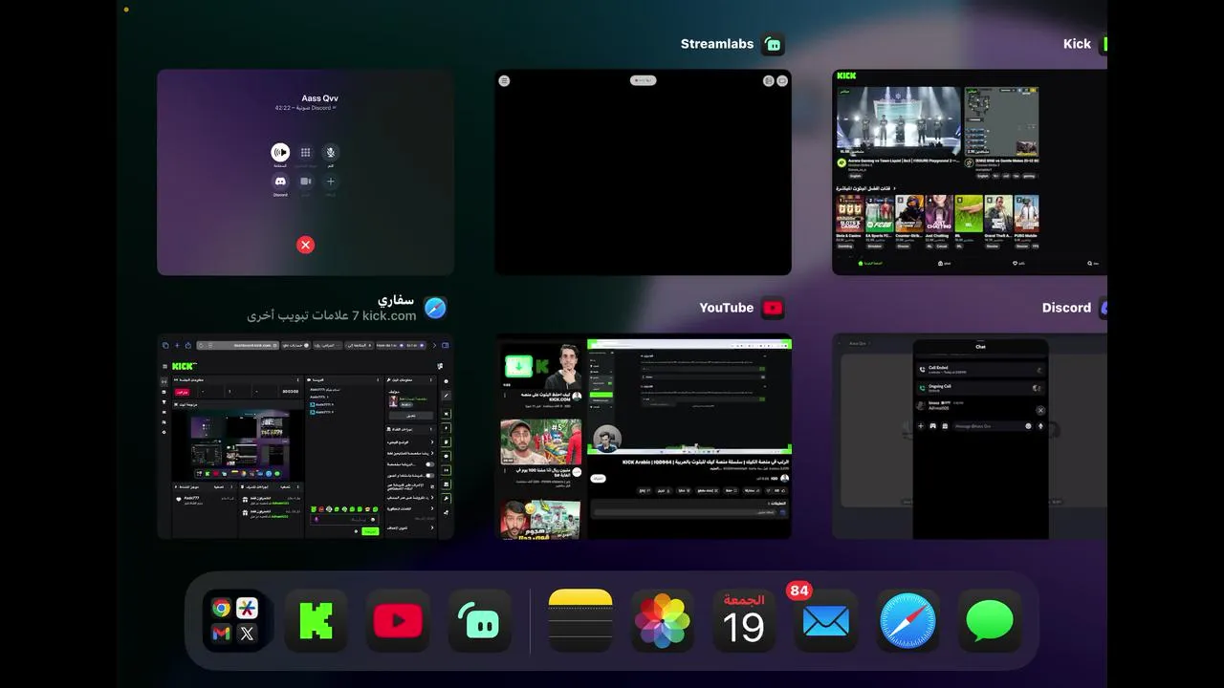This screenshot has width=1224, height=688.
Task: Open the Counter-Strike category in Kick
Action: pos(909,213)
